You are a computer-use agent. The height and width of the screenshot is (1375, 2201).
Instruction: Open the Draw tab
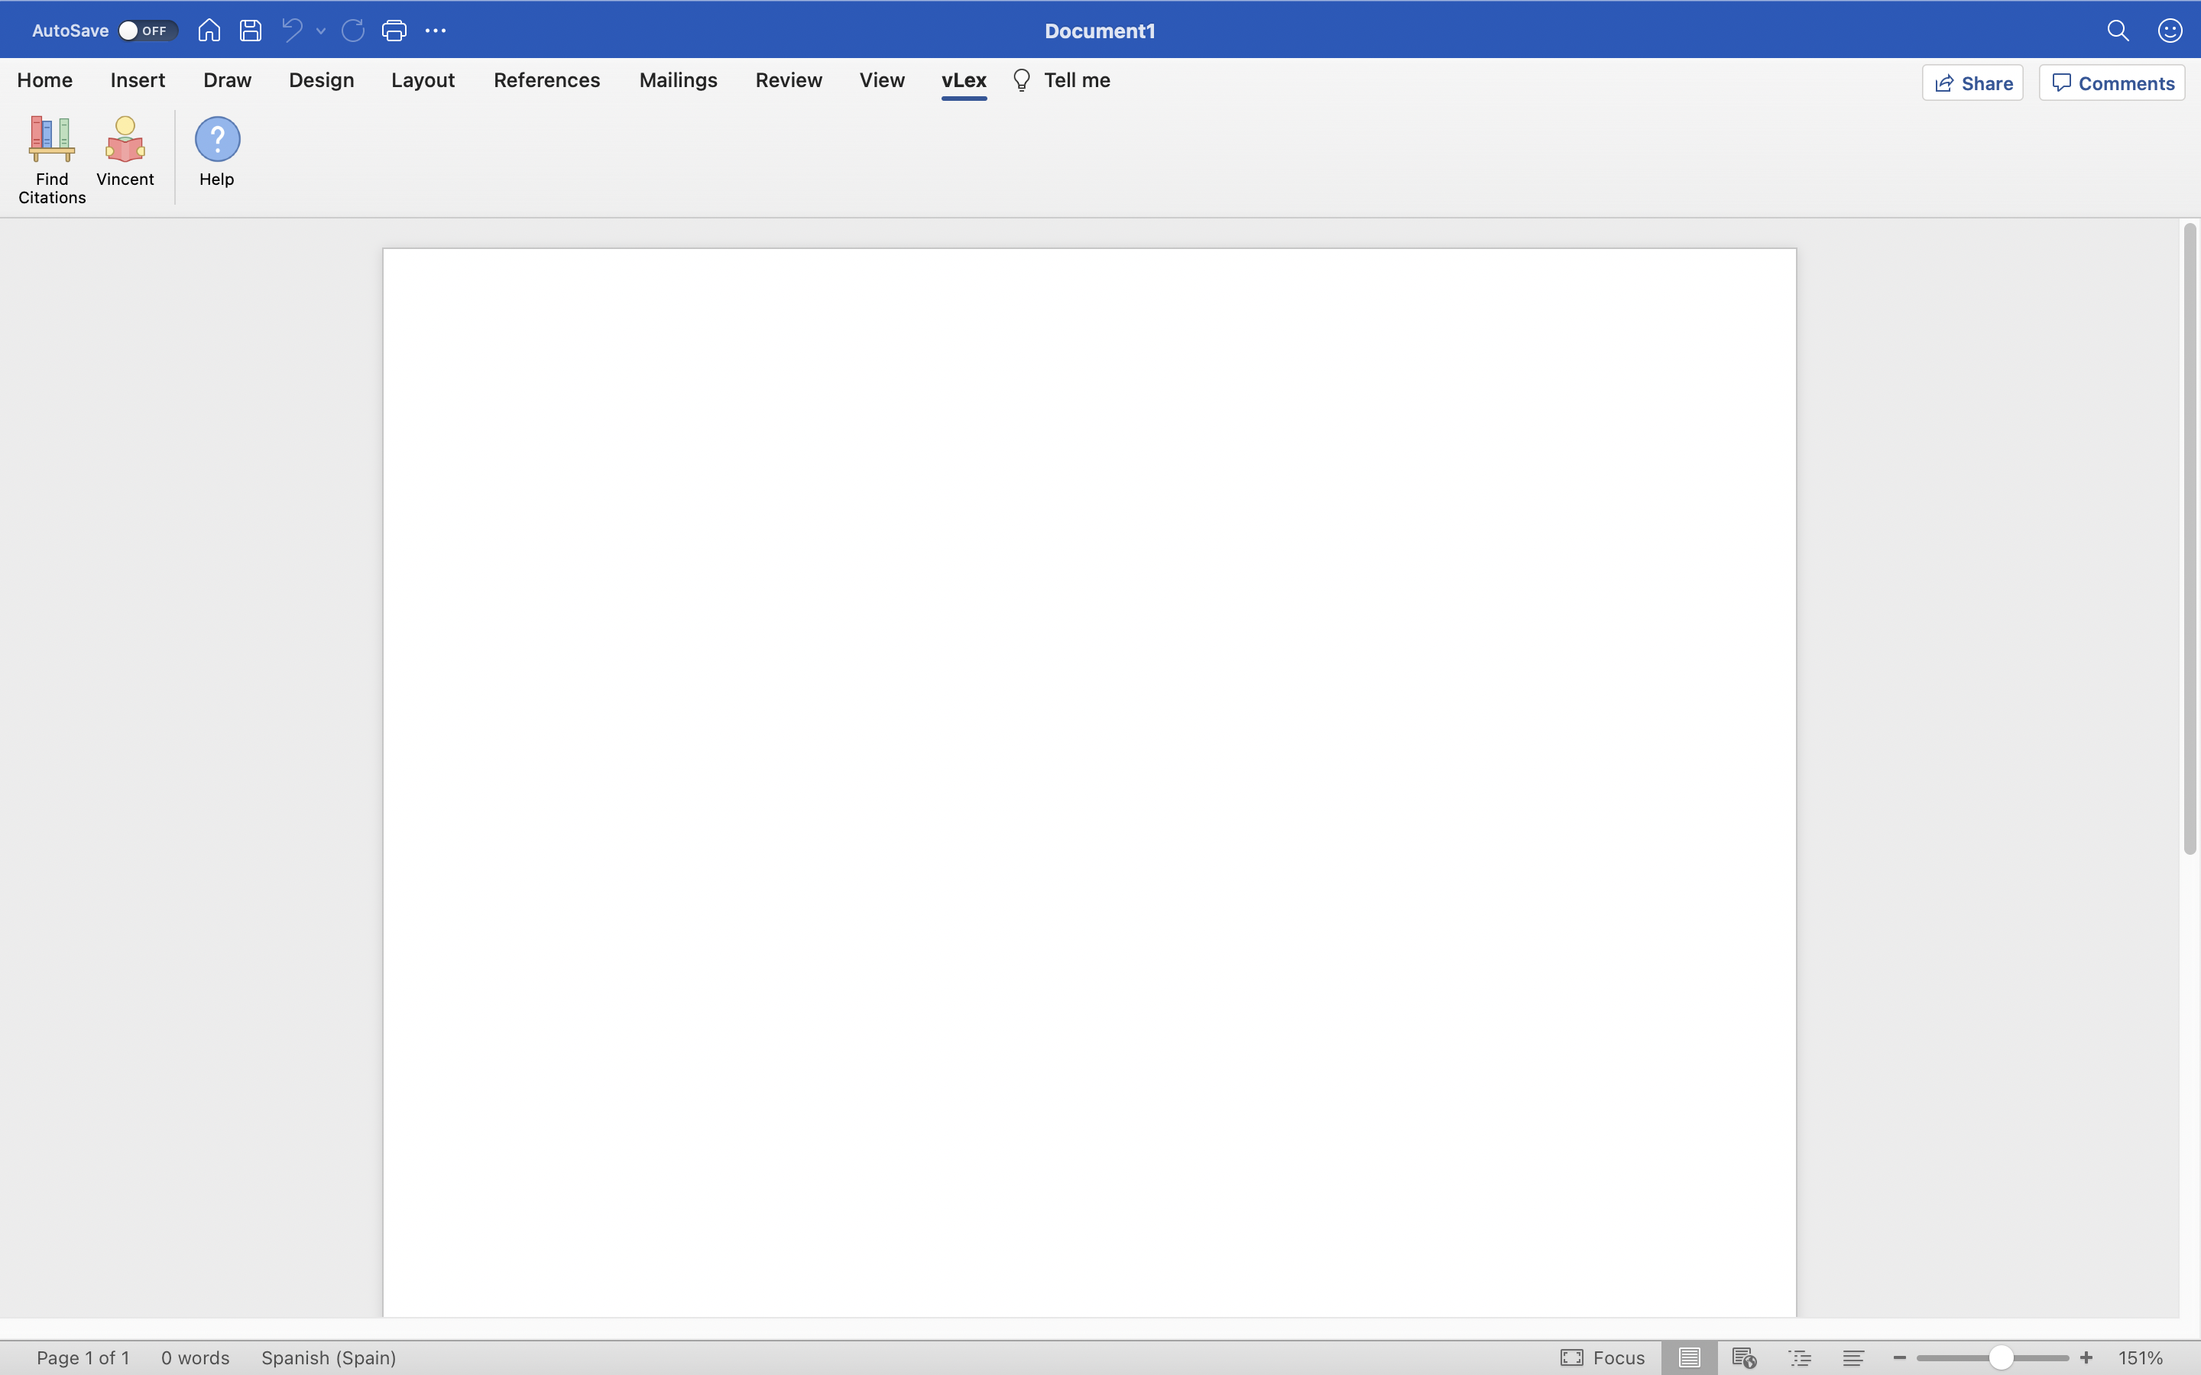pos(228,80)
